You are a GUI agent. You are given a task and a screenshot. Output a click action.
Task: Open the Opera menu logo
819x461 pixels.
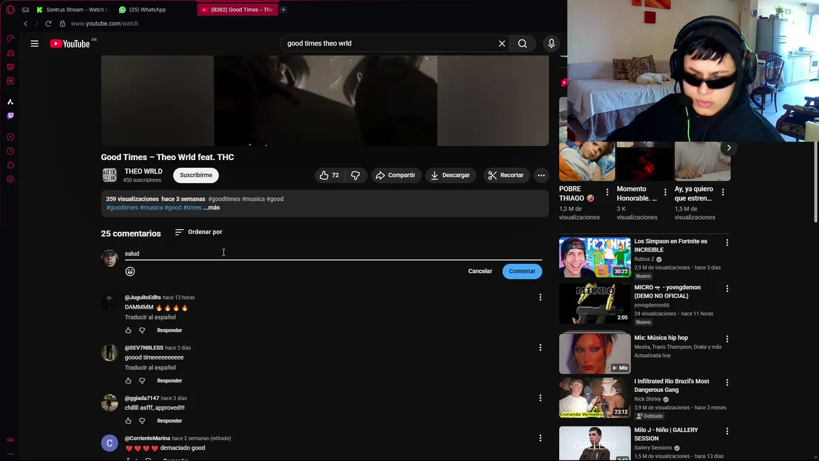point(10,10)
